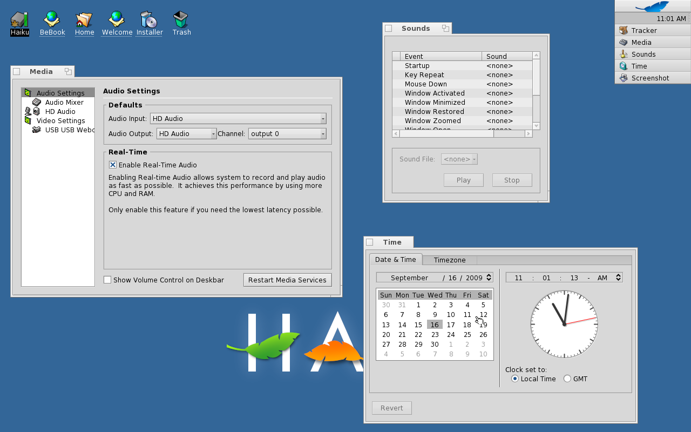
Task: Click the Screenshot icon in the Deskbar
Action: [624, 78]
